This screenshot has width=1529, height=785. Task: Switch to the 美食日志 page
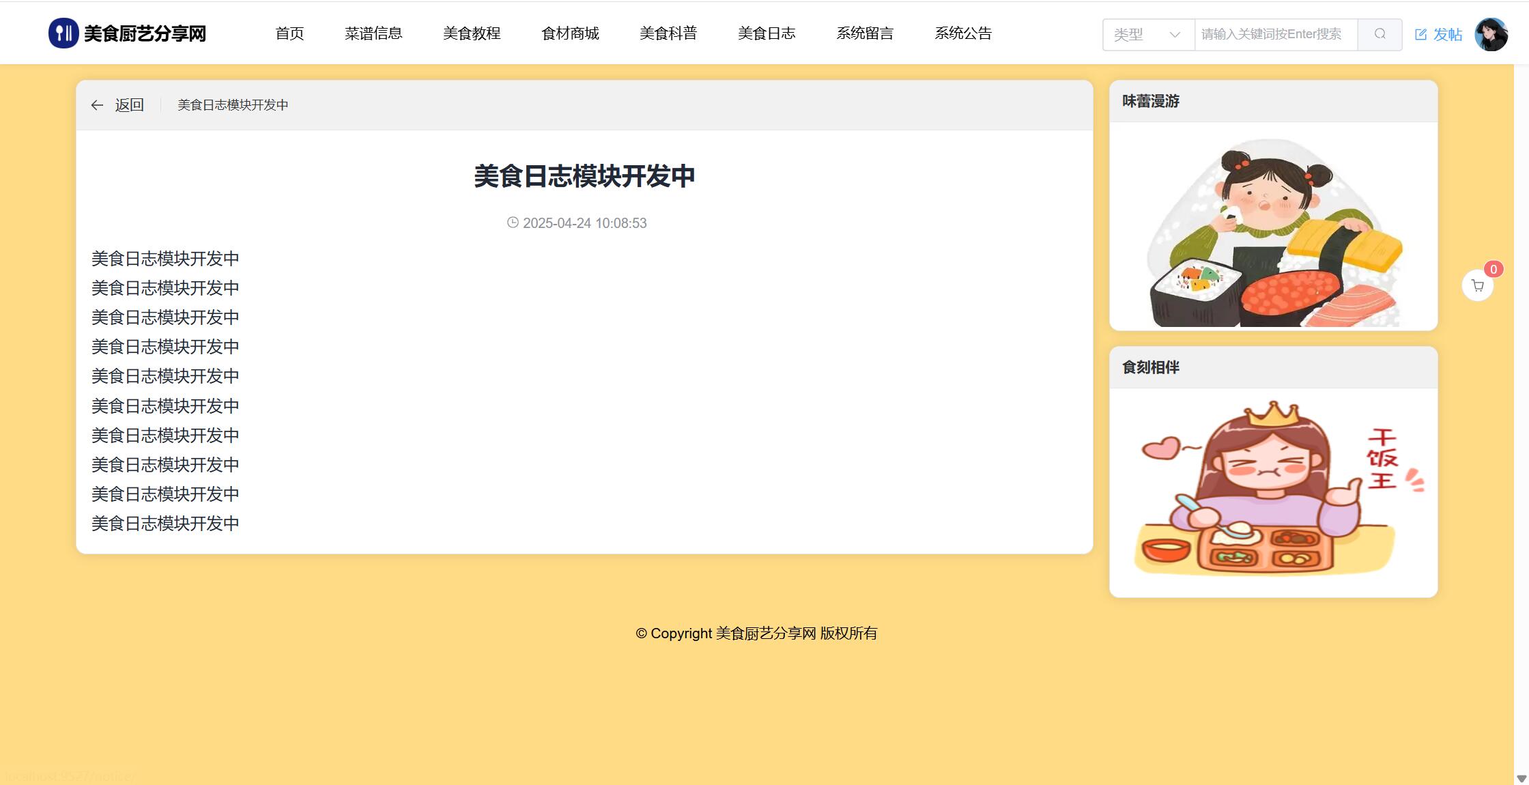[767, 33]
